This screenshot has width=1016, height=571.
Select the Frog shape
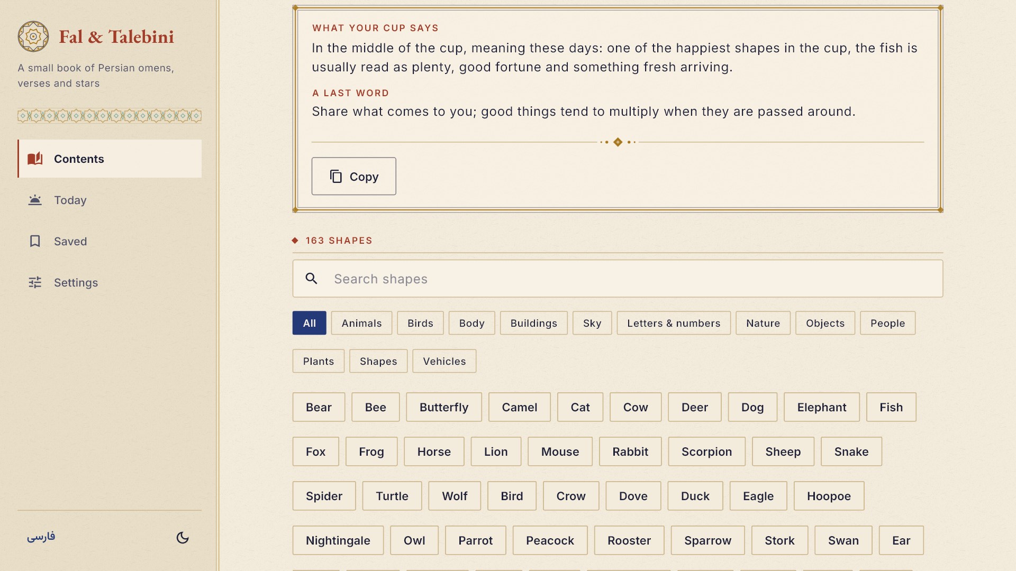click(371, 452)
